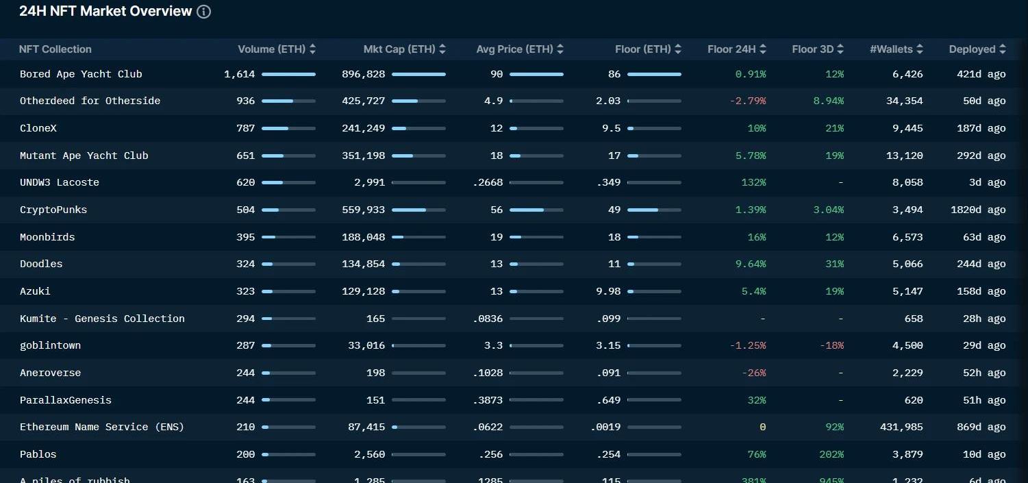Click the sort arrows next to Avg Price (ETH)
Image resolution: width=1028 pixels, height=483 pixels.
tap(560, 49)
